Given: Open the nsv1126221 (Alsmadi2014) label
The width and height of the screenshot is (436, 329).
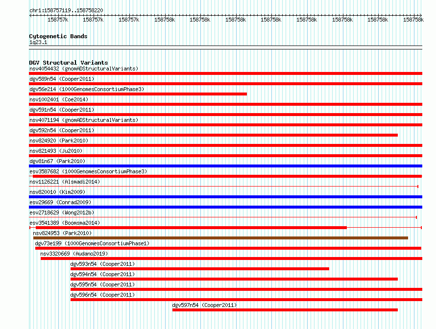Looking at the screenshot, I should point(65,182).
